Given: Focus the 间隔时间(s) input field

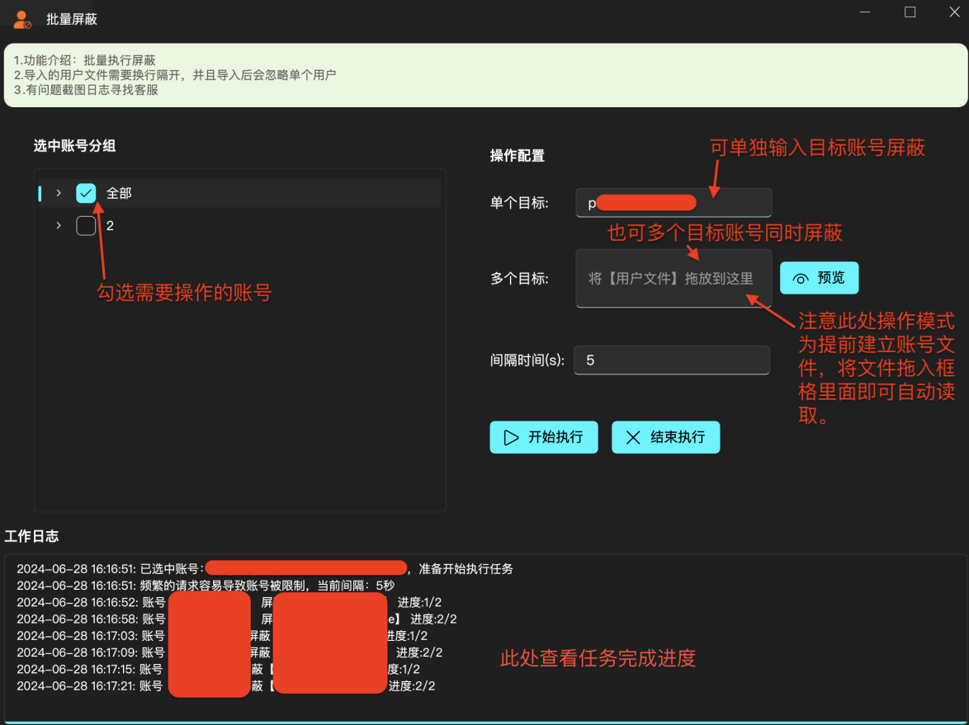Looking at the screenshot, I should (x=672, y=360).
